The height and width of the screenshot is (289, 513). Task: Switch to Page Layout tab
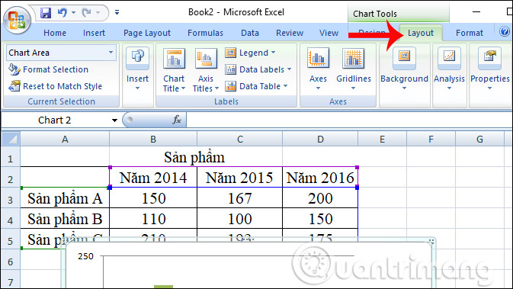click(x=147, y=33)
